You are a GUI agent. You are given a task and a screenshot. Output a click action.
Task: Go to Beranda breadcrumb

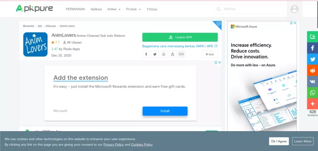coord(29,26)
